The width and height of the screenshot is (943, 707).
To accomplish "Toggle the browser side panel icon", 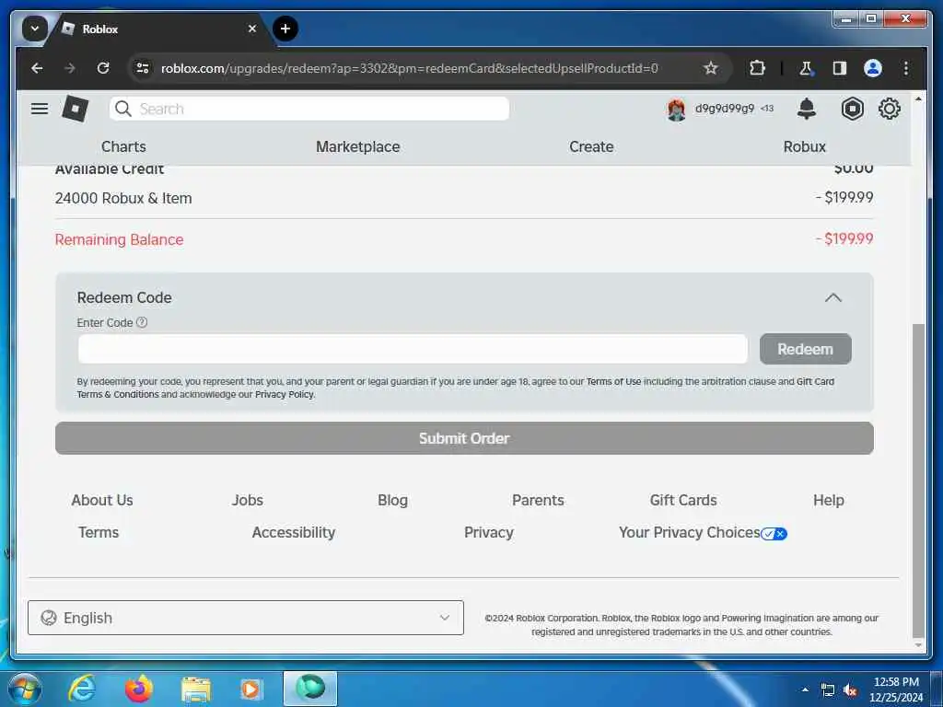I will point(840,68).
